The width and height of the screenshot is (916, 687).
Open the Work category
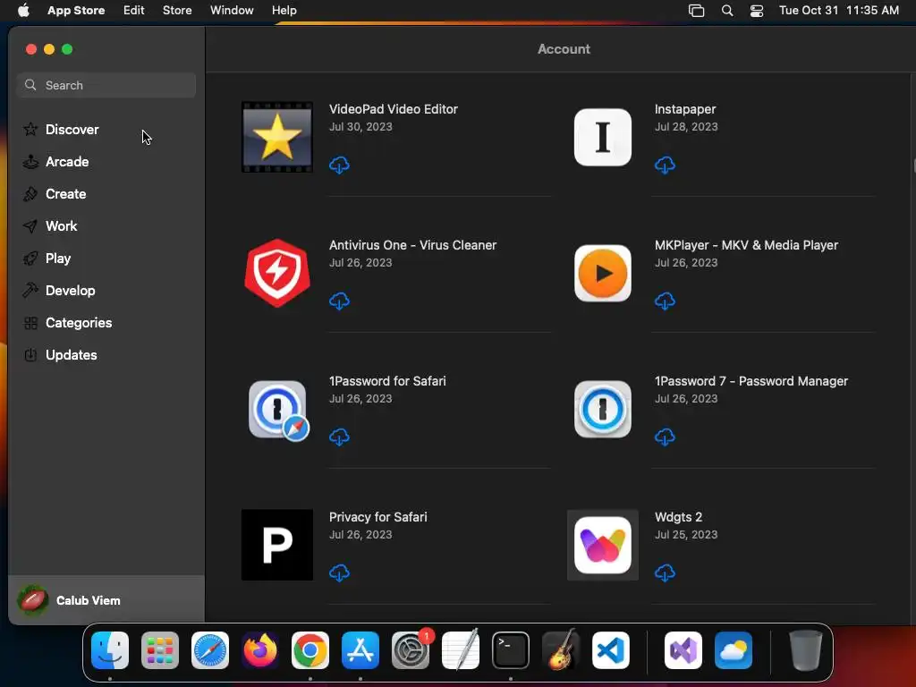point(106,225)
